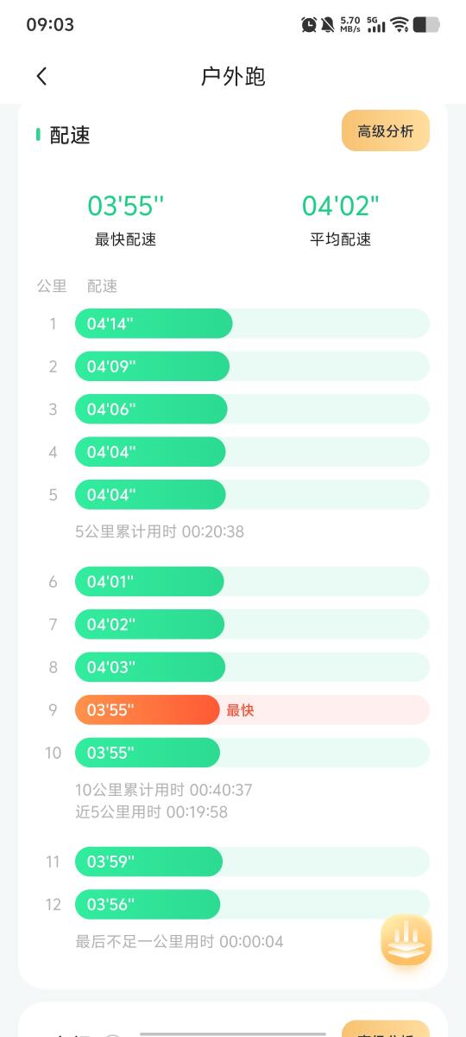Image resolution: width=466 pixels, height=1037 pixels.
Task: Tap the alarm clock status icon
Action: (x=309, y=24)
